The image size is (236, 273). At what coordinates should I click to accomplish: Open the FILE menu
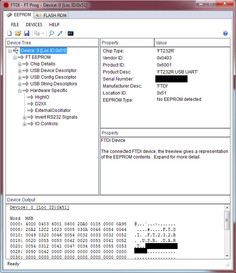click(x=15, y=25)
